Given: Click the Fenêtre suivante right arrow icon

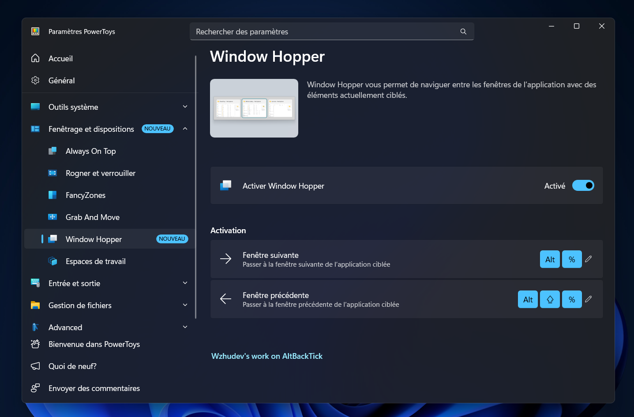Looking at the screenshot, I should [225, 259].
